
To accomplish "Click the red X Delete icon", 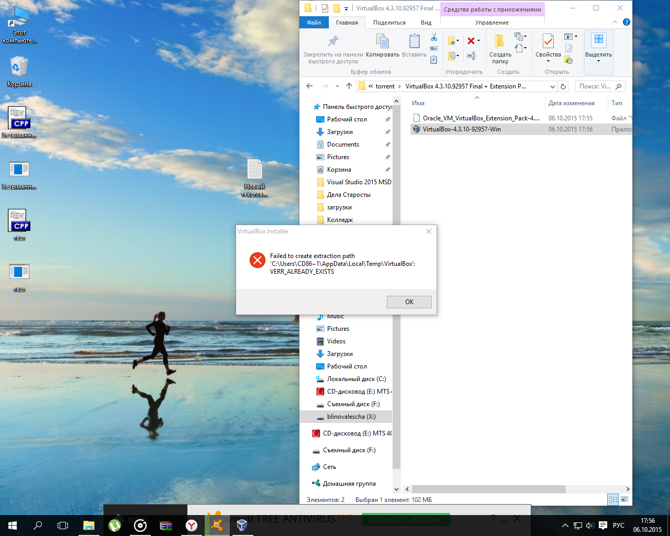I will coord(471,41).
